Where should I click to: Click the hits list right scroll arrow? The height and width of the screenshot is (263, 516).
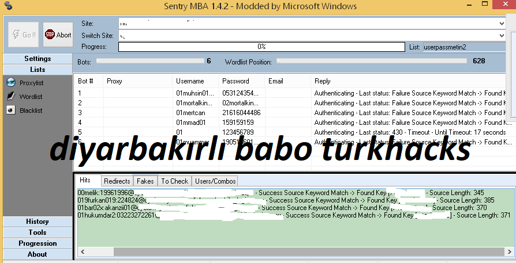510,252
